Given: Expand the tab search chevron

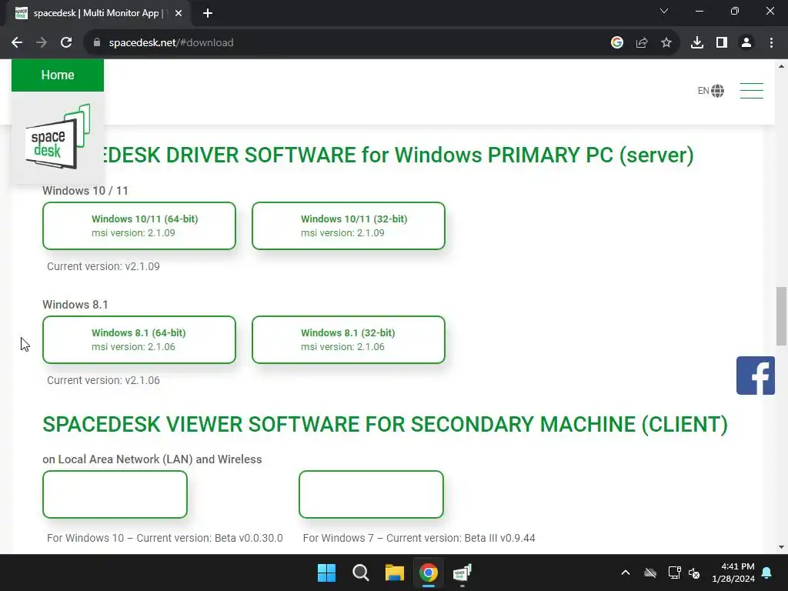Looking at the screenshot, I should 664,11.
